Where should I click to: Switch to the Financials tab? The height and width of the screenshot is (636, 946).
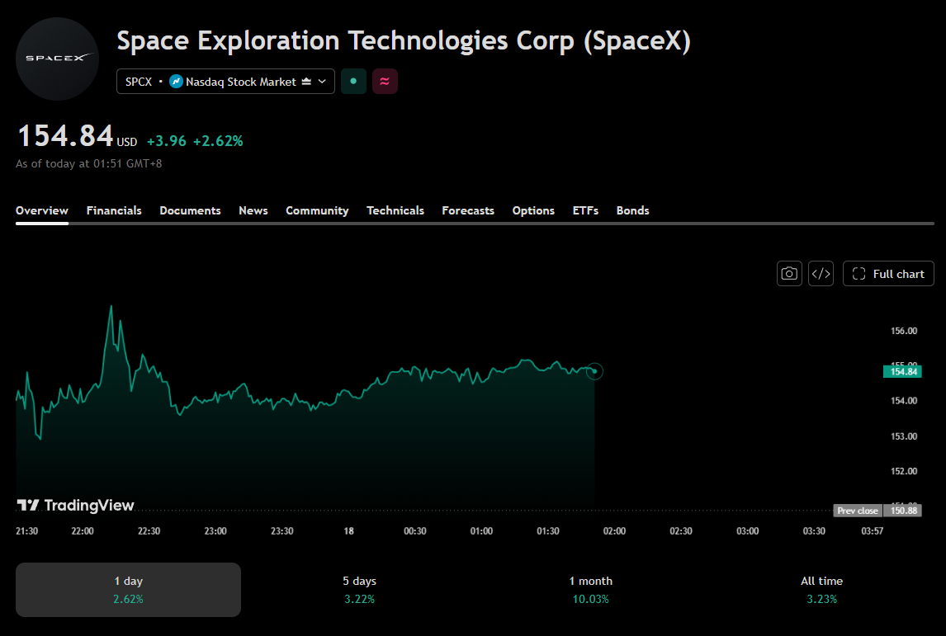114,210
